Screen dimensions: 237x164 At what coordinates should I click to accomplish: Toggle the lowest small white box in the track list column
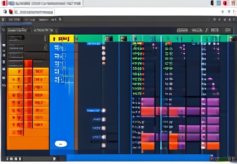[x=103, y=146]
